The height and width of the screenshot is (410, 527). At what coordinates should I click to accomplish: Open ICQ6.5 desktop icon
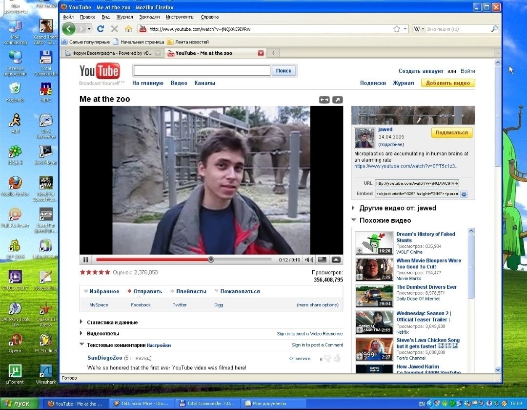click(x=15, y=155)
